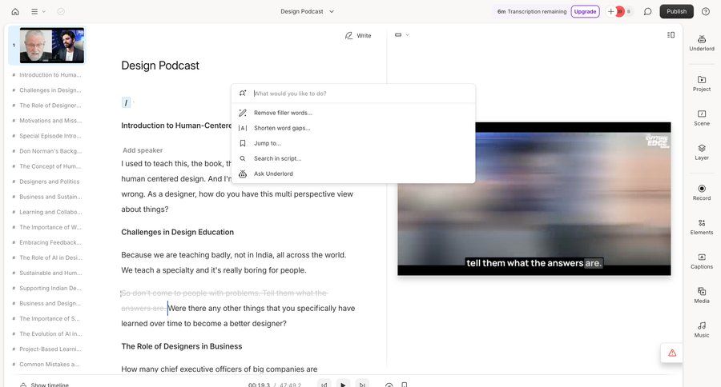Jump to Common Mistakes a... chapter
Screen dimensions: 721x387
coord(50,364)
